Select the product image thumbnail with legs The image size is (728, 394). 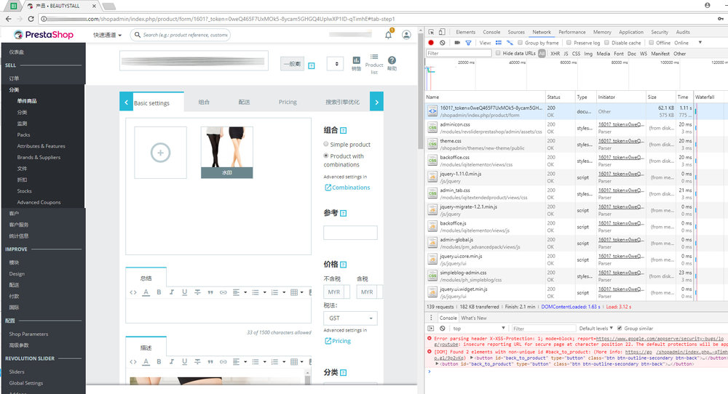(x=227, y=153)
